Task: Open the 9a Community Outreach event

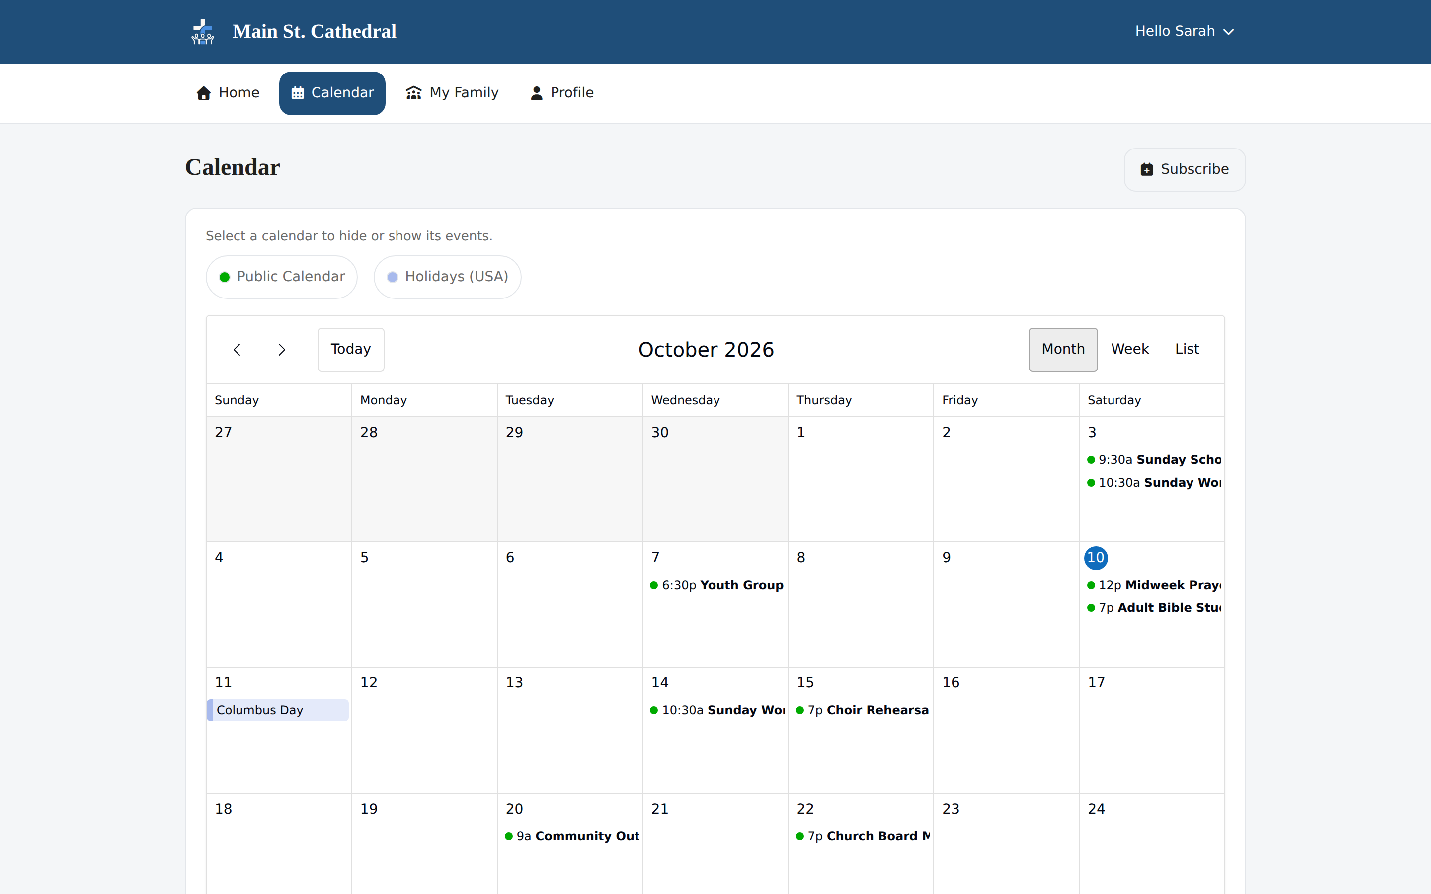Action: tap(571, 836)
